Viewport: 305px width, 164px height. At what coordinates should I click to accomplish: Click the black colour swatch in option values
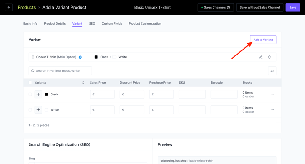click(96, 57)
